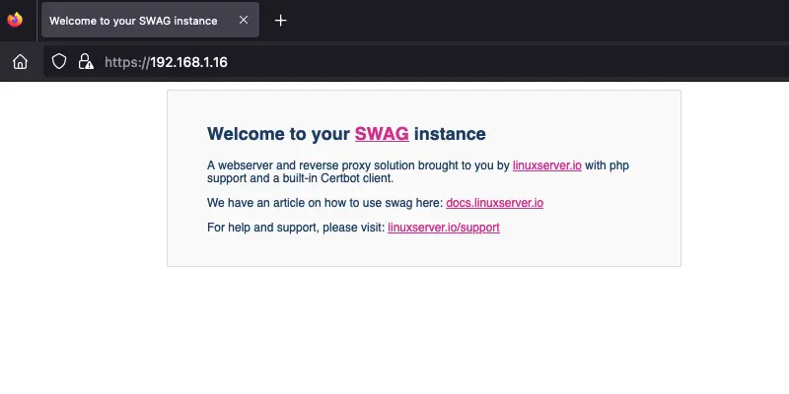Select the 'Welcome to your SWAG instance' tab
The image size is (789, 394).
[151, 20]
